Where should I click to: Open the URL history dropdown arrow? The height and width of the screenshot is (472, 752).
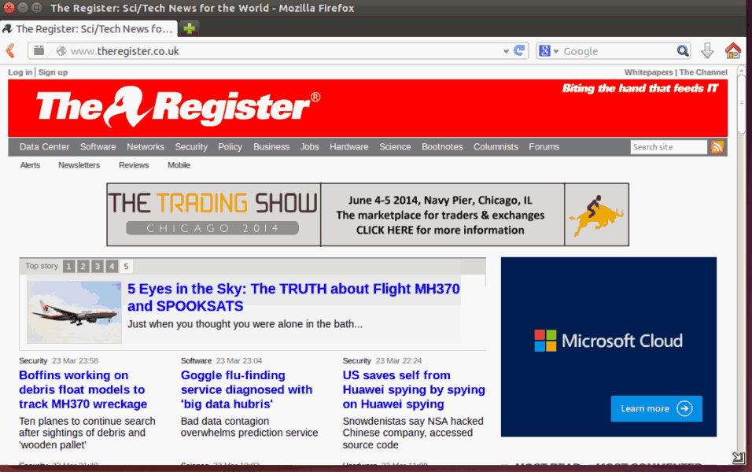(x=506, y=51)
